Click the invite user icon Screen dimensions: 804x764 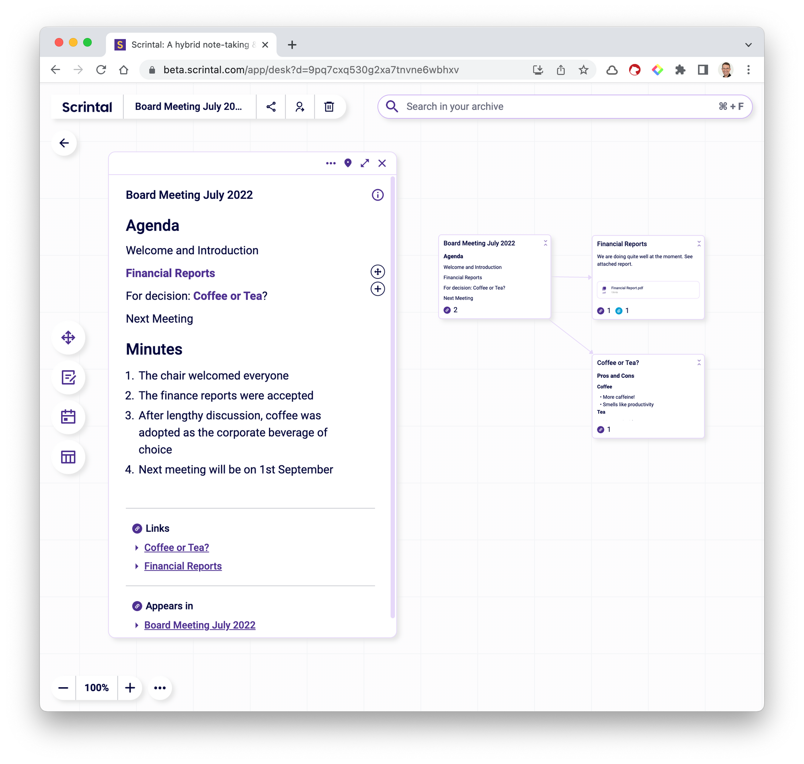pyautogui.click(x=300, y=107)
